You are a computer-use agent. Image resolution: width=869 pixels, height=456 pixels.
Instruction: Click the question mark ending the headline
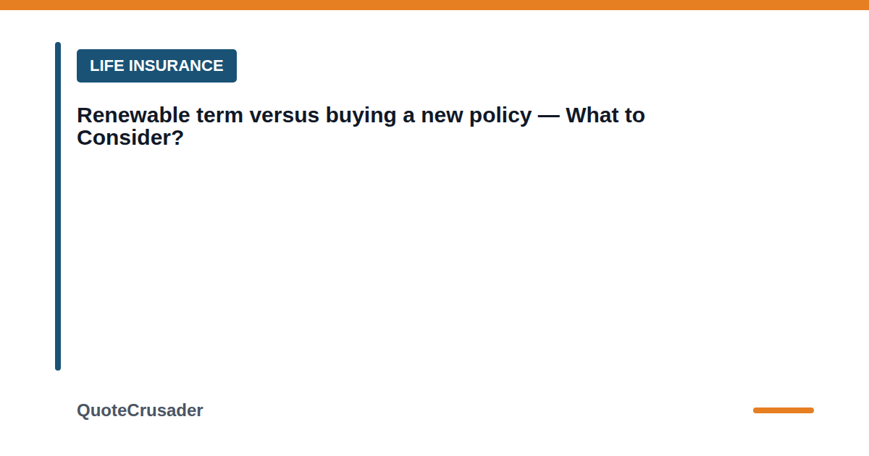point(178,138)
